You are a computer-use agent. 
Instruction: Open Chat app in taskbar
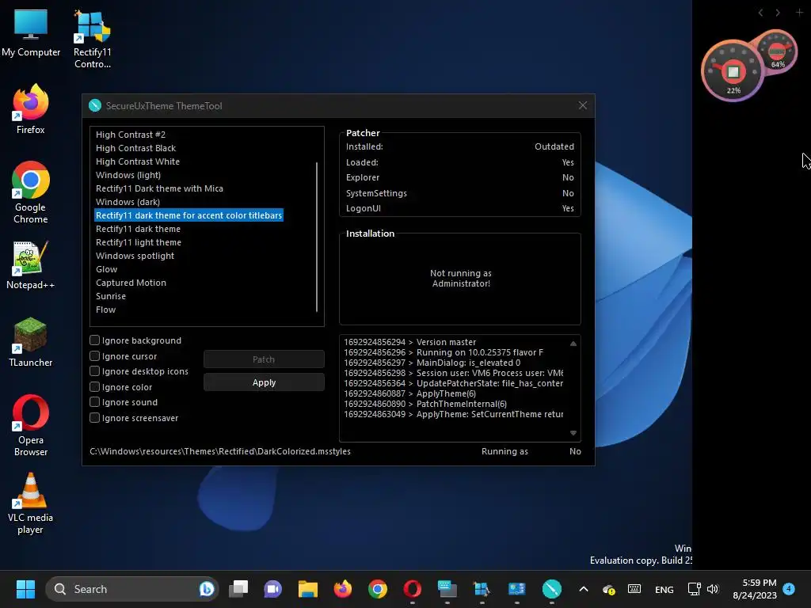[272, 589]
